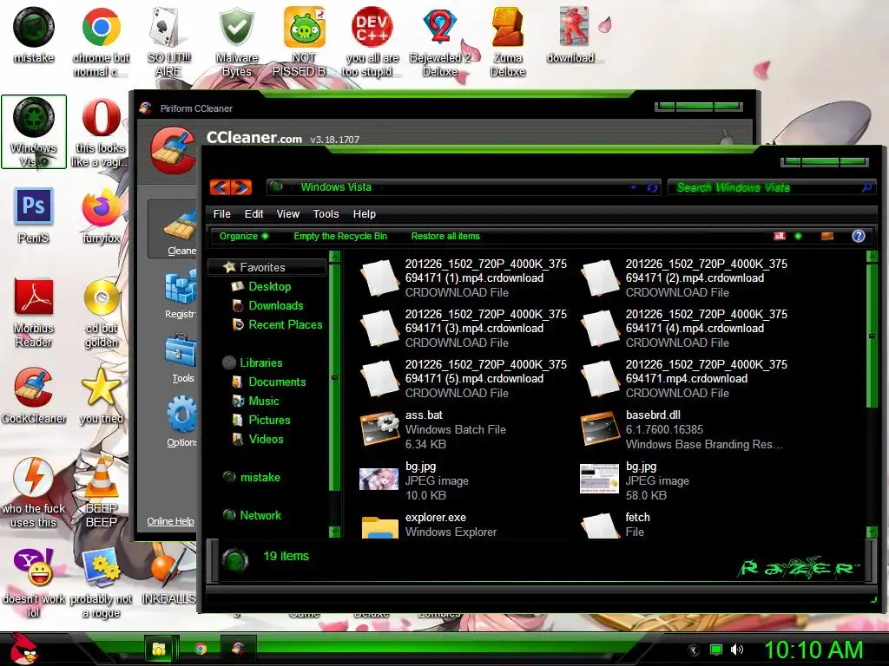Open the Yahoo Messenger 'doesn't work lol' icon
Viewport: 889px width, 666px height.
tap(34, 584)
